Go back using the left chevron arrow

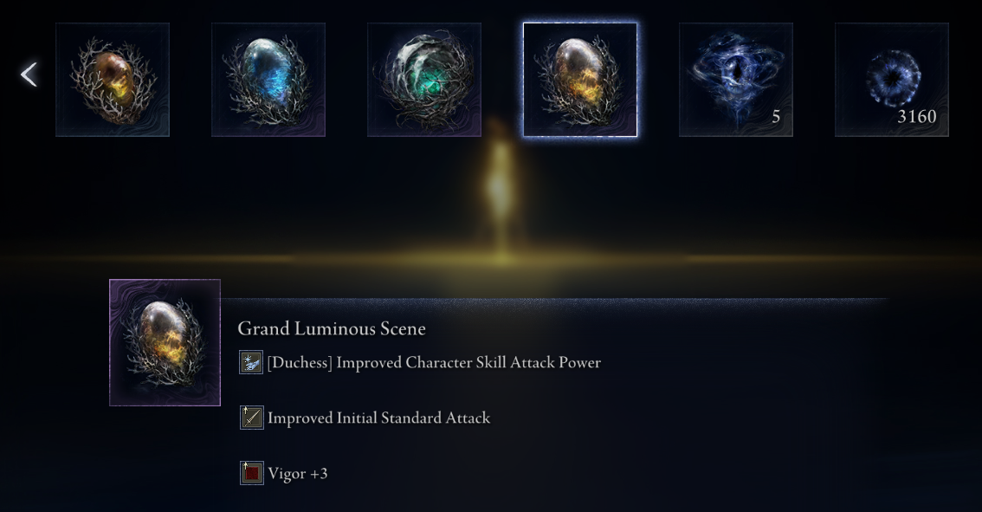tap(29, 75)
